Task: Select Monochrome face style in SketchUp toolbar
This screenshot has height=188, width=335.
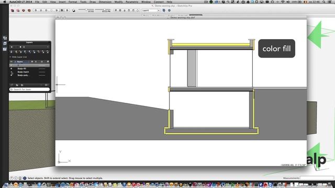Action: click(x=67, y=10)
